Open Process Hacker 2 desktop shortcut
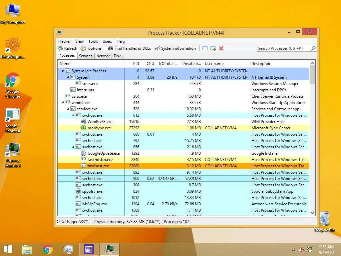341x256 pixels. (x=13, y=155)
